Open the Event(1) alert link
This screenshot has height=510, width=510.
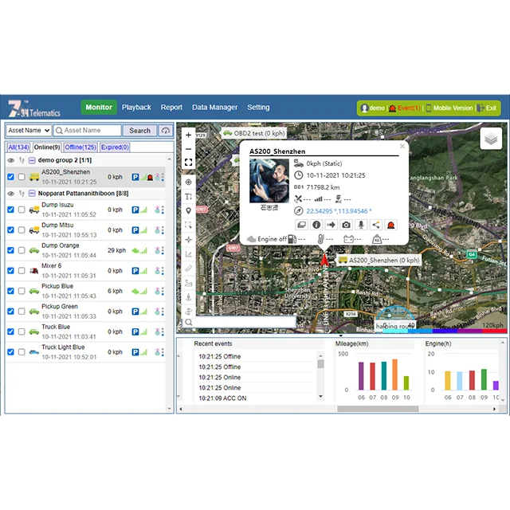point(405,108)
